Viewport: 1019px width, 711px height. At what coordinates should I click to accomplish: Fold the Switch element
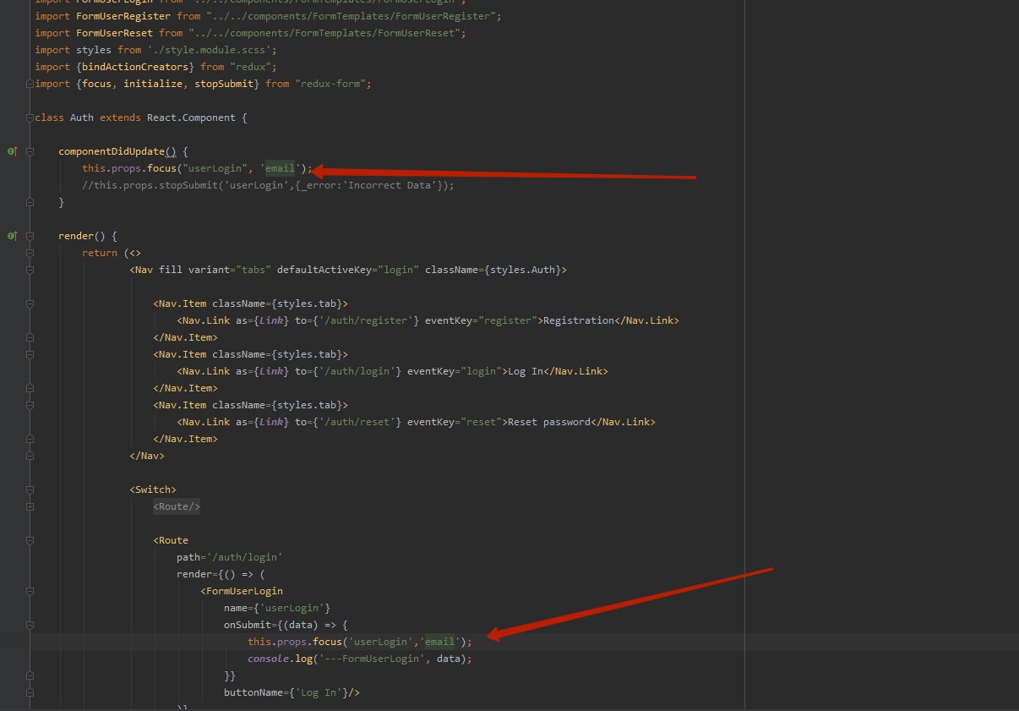point(30,489)
